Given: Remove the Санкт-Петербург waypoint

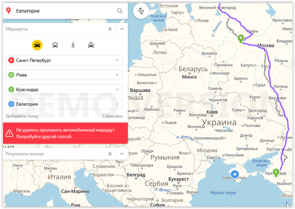Looking at the screenshot, I should click(x=117, y=61).
